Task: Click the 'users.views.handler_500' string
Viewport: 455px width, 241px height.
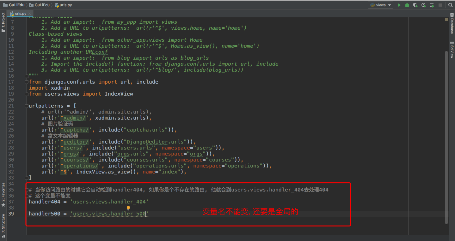Action: click(109, 214)
